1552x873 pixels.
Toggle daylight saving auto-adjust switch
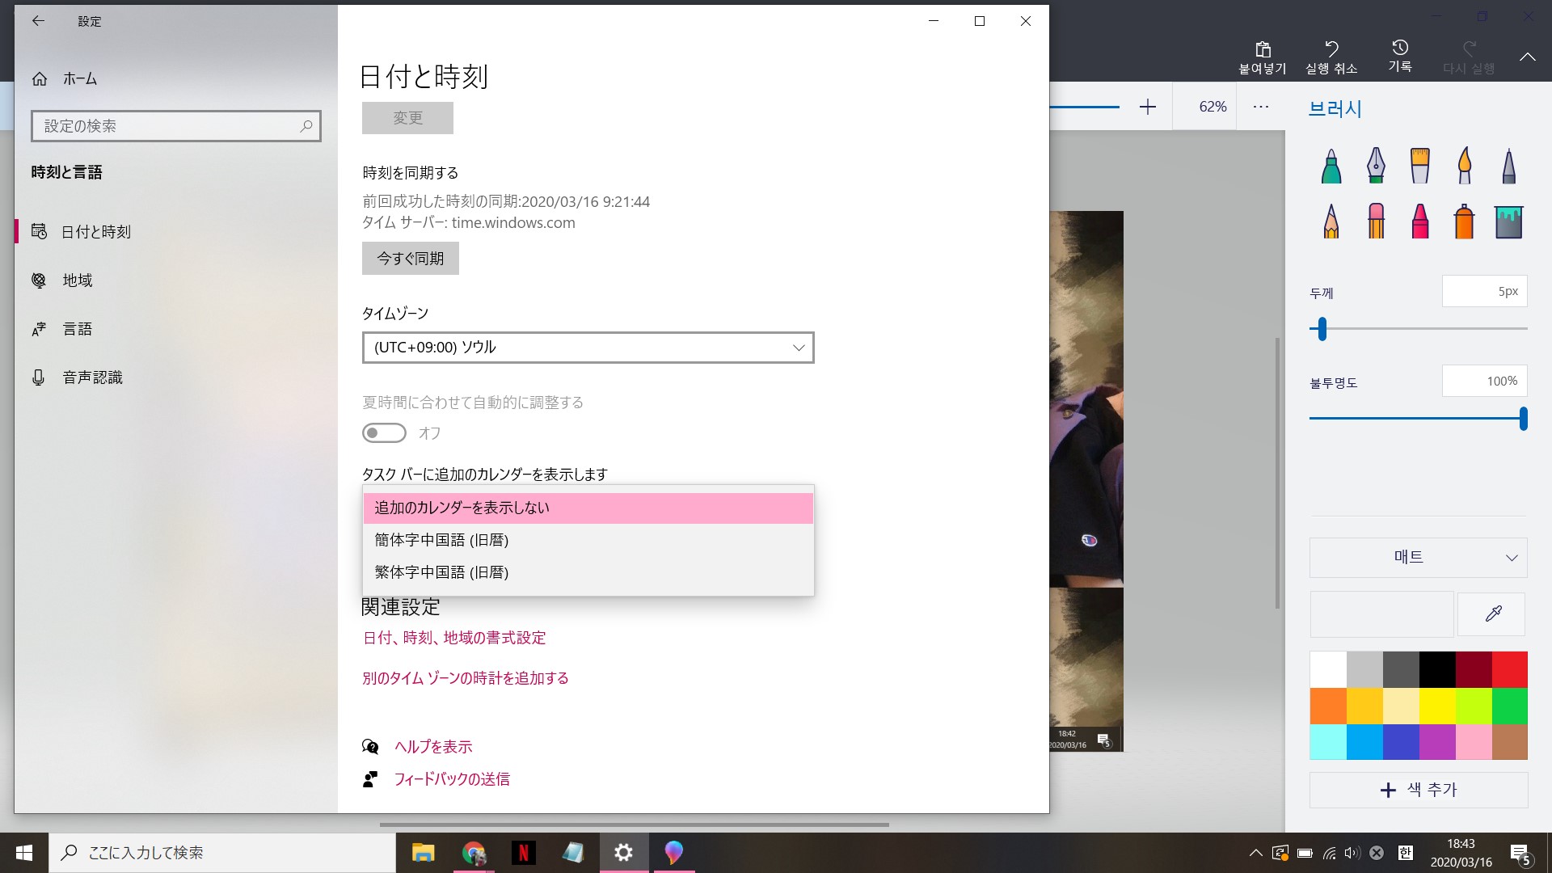click(384, 433)
